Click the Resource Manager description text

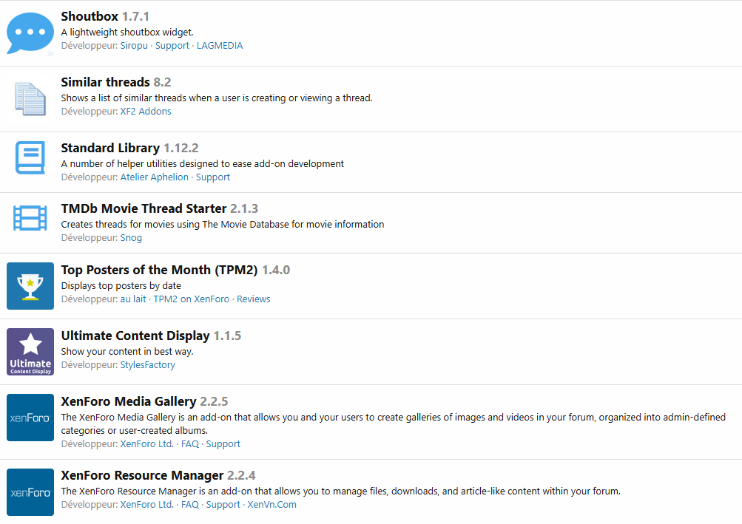(x=341, y=491)
